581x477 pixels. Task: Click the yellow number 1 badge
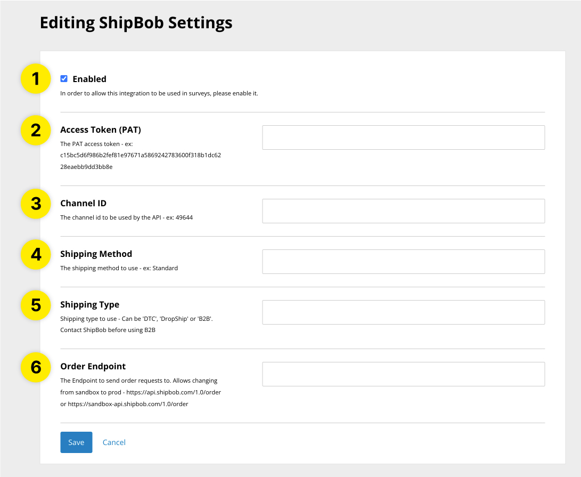(35, 78)
